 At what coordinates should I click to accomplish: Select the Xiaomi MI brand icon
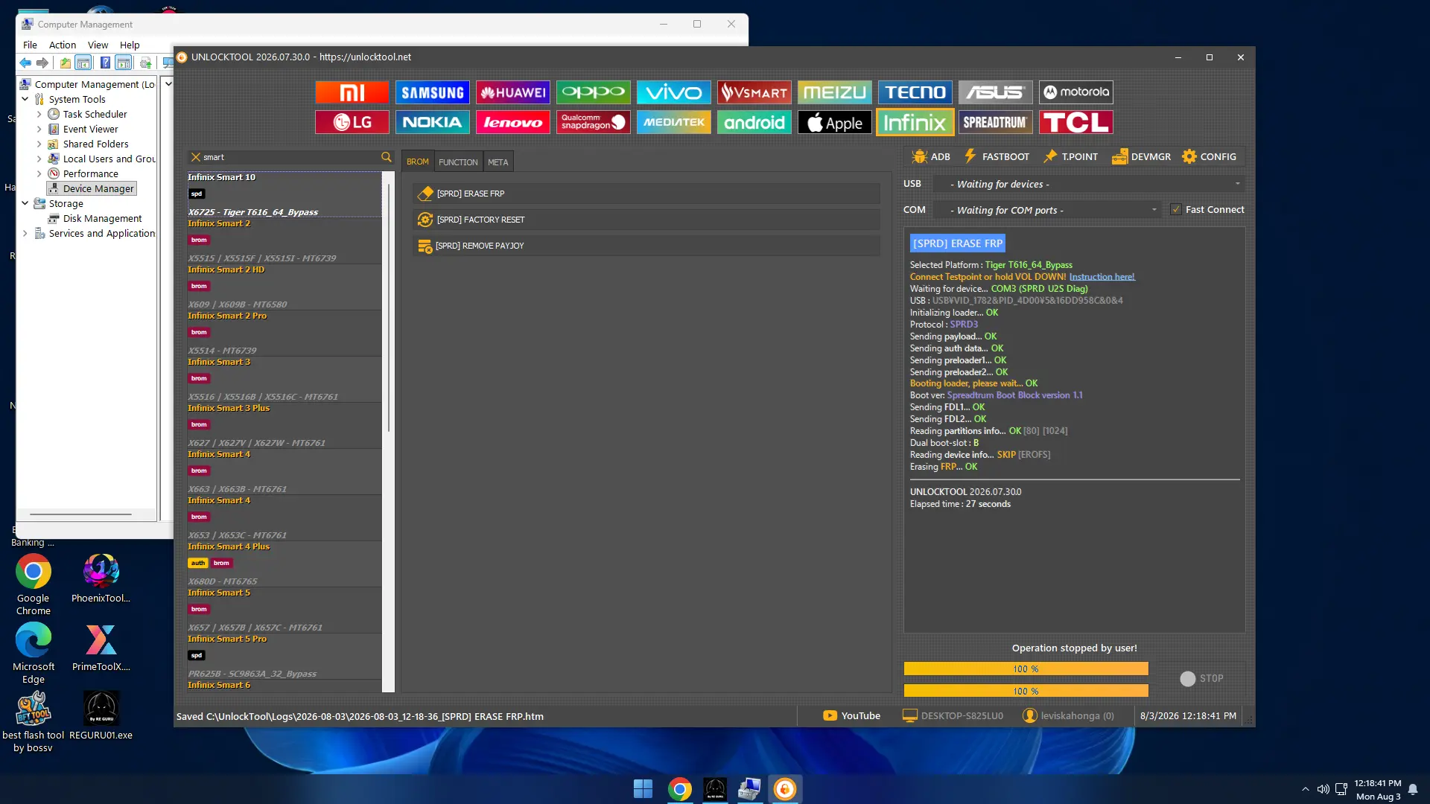pos(352,92)
